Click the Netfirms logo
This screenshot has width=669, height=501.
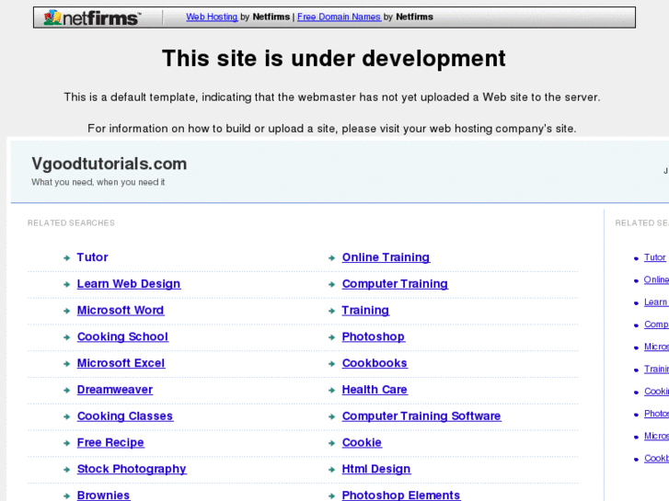[92, 17]
